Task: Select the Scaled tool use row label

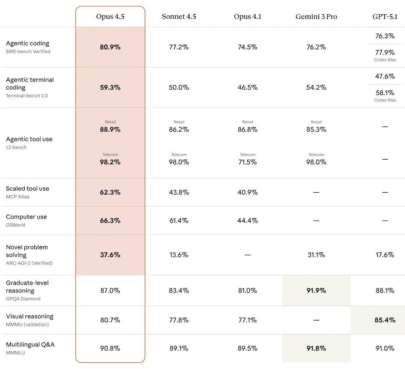Action: tap(28, 188)
